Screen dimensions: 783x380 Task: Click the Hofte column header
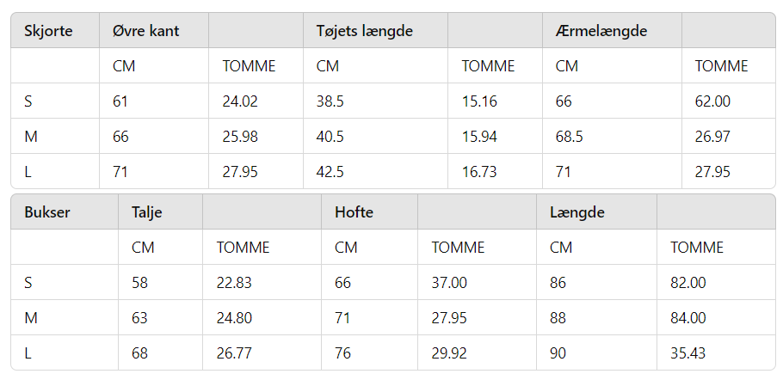coord(369,212)
